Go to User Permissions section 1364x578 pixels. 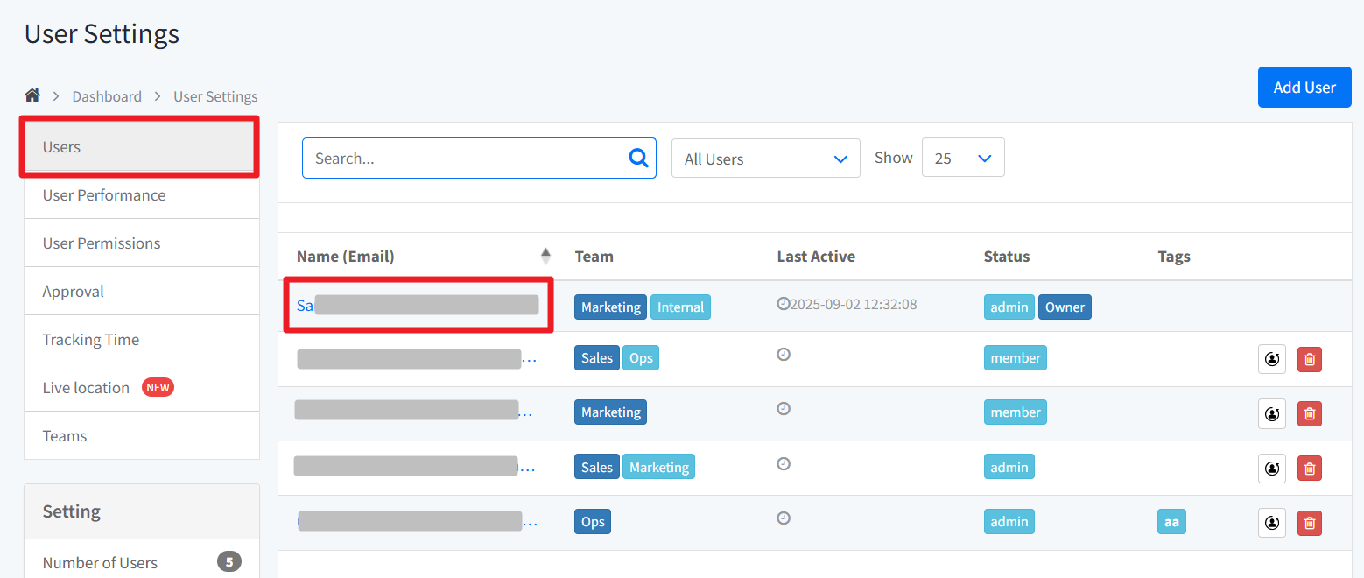(102, 243)
